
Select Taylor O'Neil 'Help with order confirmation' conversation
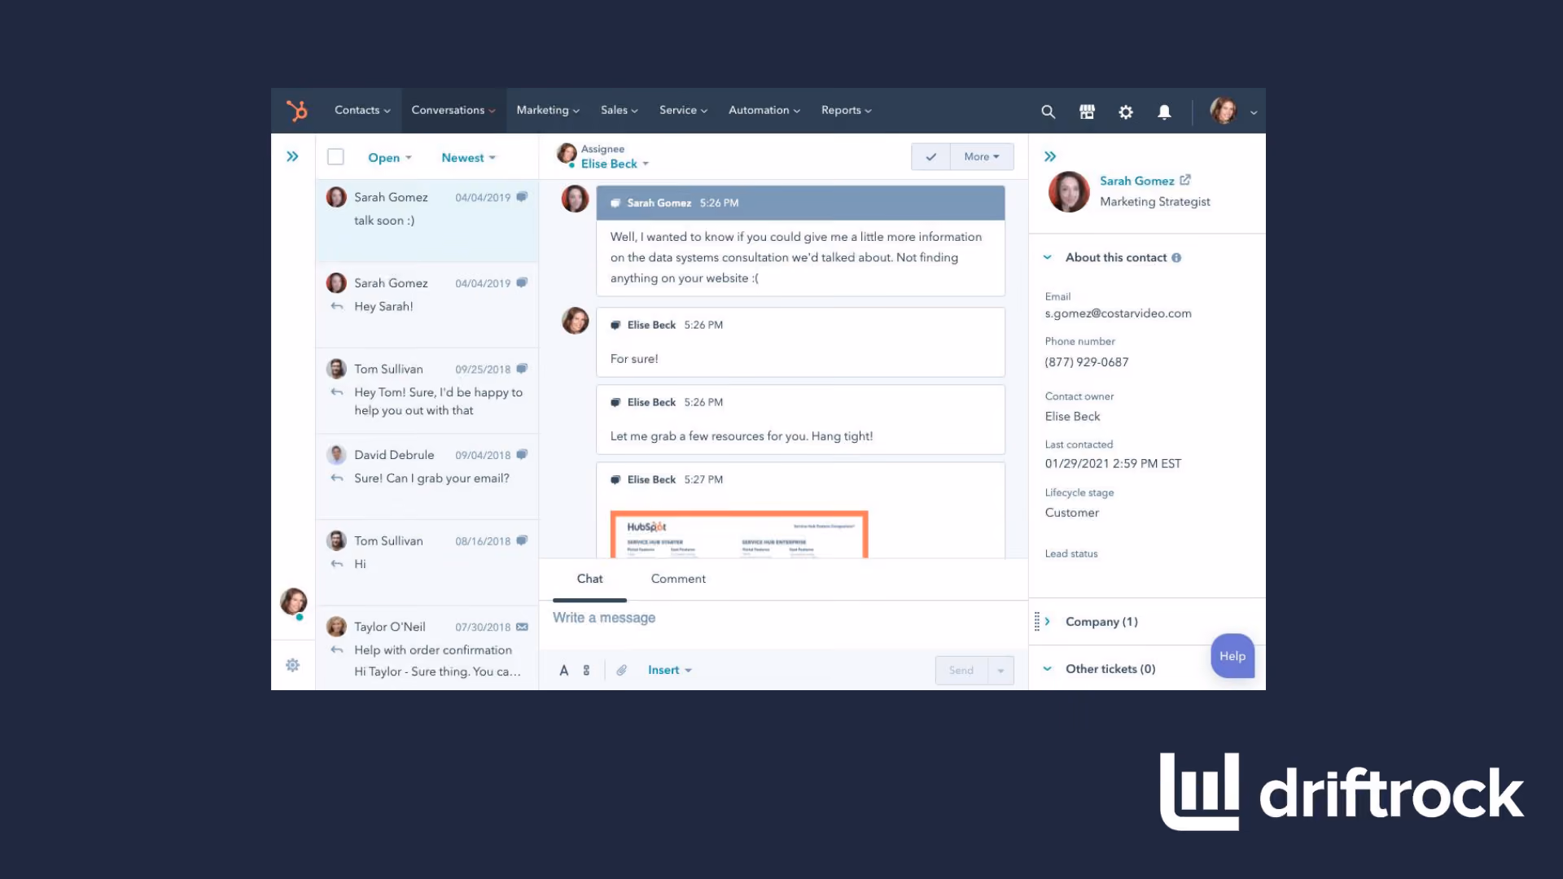(427, 649)
